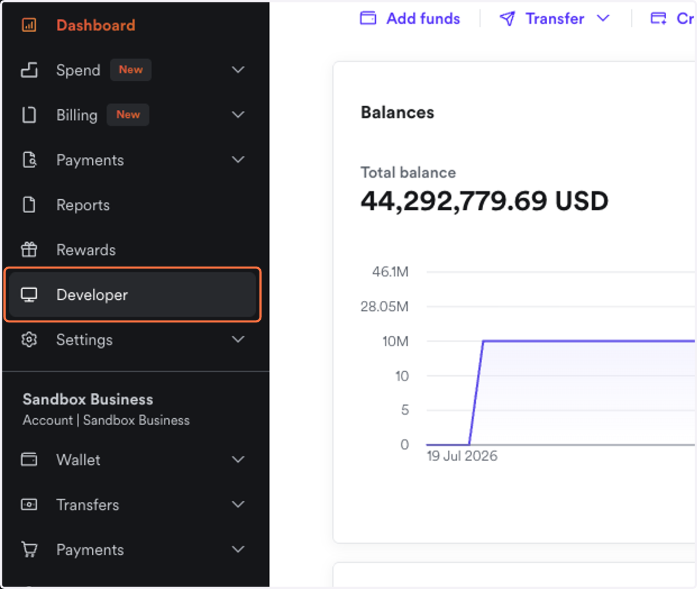Expand the Wallet chevron
This screenshot has width=697, height=589.
point(238,459)
